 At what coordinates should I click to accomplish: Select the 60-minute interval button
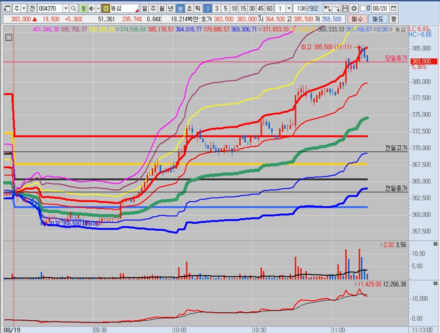pos(270,8)
